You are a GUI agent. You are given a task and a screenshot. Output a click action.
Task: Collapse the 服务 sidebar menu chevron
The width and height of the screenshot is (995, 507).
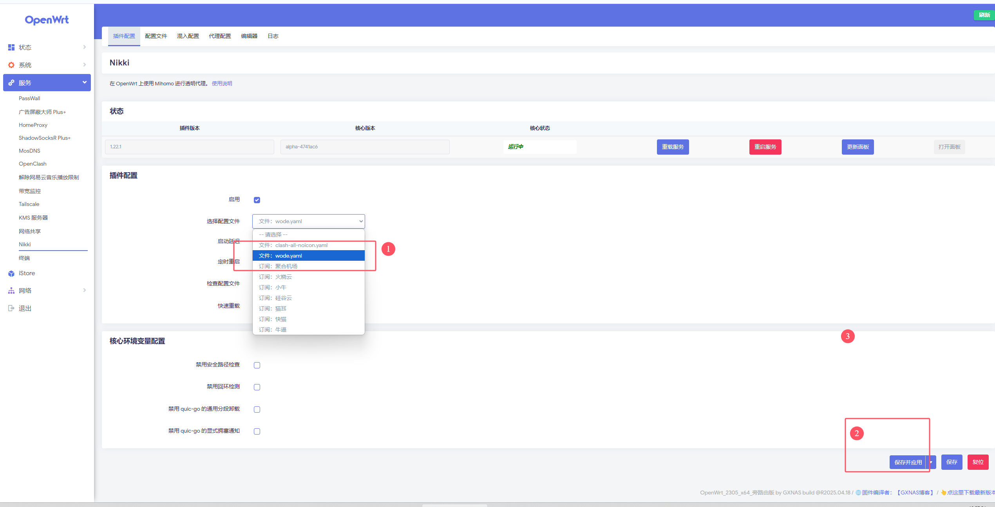(x=84, y=82)
